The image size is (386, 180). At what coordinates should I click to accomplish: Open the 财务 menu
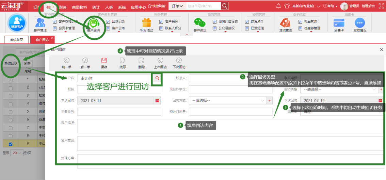coord(63,7)
